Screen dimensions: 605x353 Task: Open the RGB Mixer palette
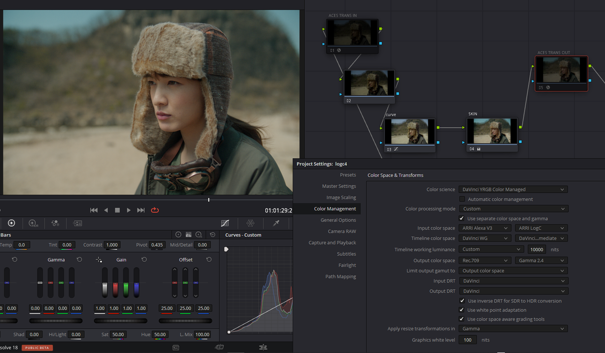[55, 223]
